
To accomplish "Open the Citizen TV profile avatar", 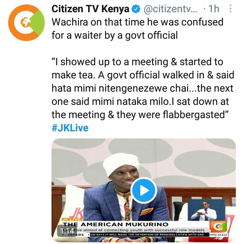I will click(26, 23).
